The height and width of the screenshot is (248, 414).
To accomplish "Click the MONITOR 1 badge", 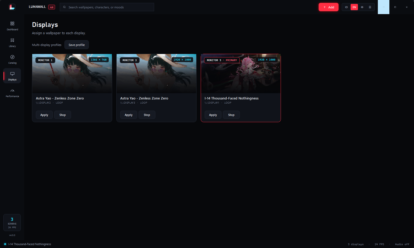I will pos(45,60).
